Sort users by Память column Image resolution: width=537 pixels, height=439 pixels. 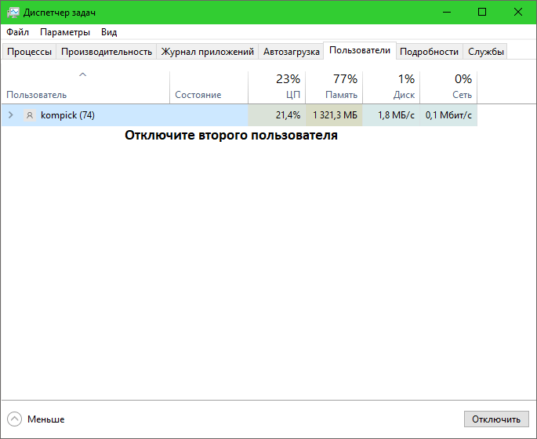click(x=334, y=87)
